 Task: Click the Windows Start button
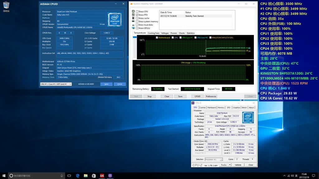pyautogui.click(x=4, y=176)
